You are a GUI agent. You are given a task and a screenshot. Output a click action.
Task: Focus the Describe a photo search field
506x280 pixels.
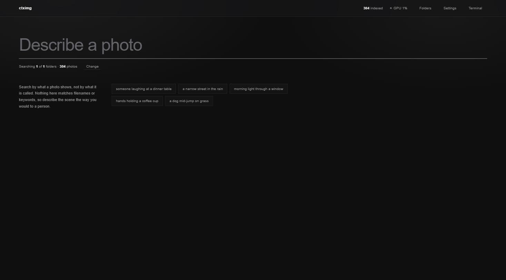(253, 45)
